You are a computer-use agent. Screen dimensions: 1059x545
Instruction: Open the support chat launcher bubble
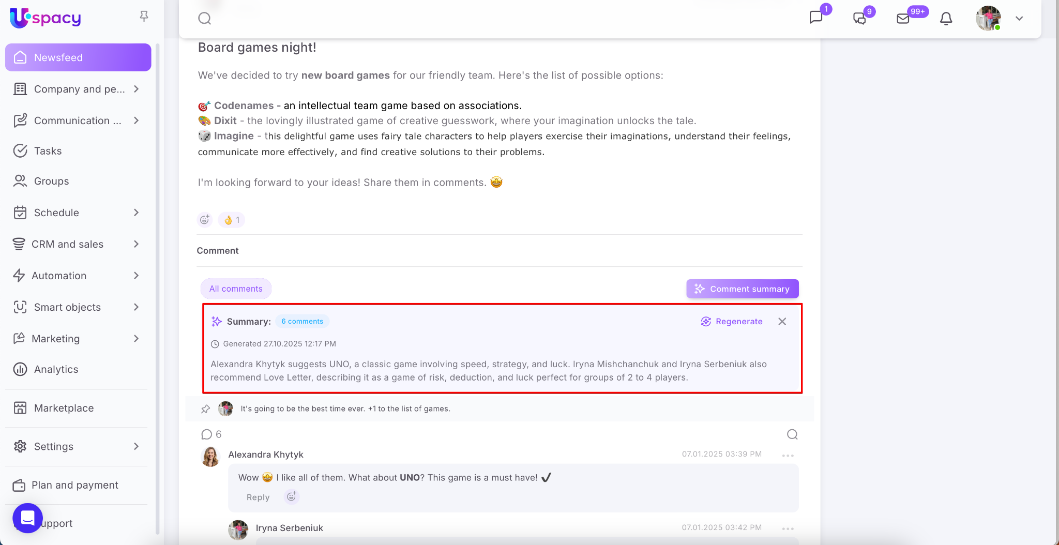pos(27,518)
